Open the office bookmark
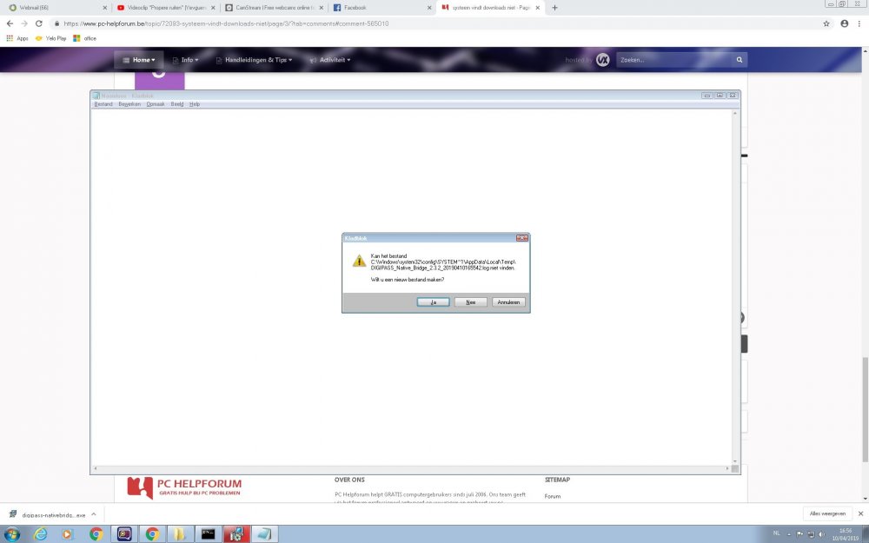The height and width of the screenshot is (543, 869). [x=85, y=38]
